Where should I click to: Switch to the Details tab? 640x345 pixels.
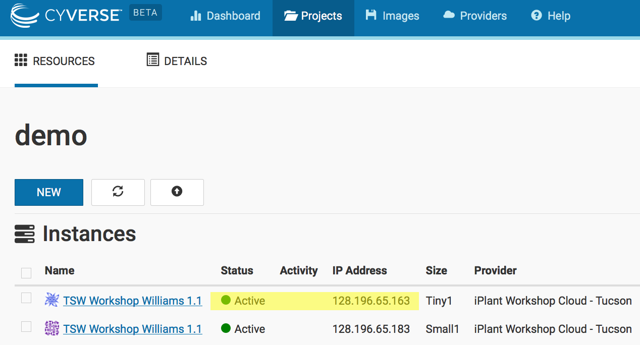tap(177, 61)
